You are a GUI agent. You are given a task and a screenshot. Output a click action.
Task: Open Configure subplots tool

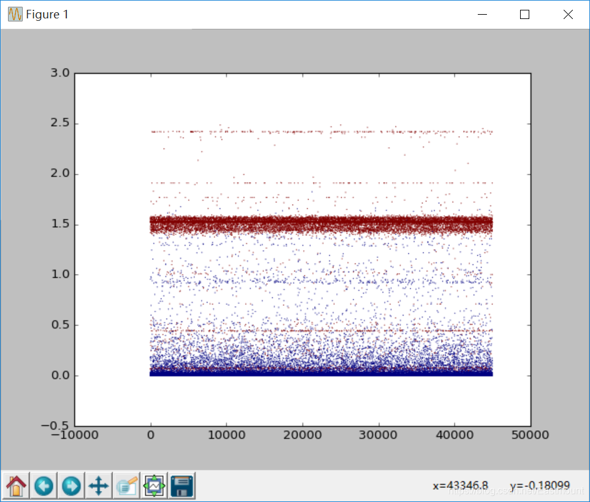(155, 486)
